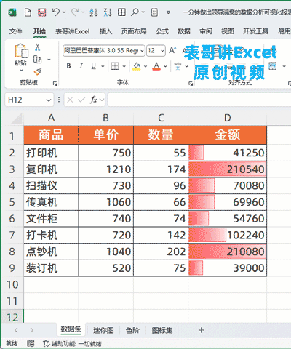Open the 页面布局 ribbon tab
Screen dimensions: 291x349
click(134, 31)
